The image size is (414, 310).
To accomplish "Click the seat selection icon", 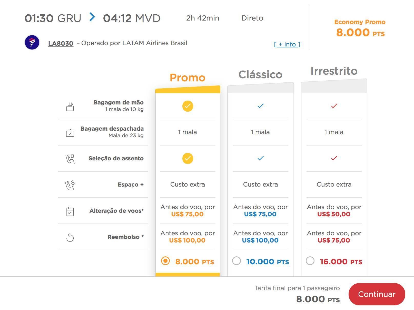I will tap(70, 159).
